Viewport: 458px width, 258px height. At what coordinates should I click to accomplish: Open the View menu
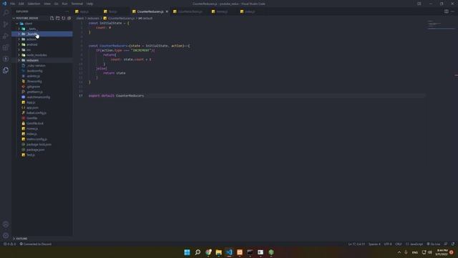pos(47,4)
